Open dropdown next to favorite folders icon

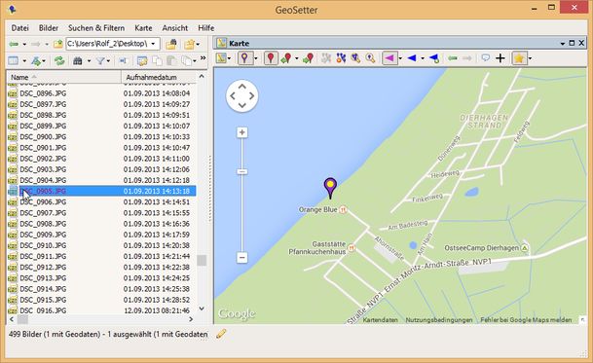(198, 45)
